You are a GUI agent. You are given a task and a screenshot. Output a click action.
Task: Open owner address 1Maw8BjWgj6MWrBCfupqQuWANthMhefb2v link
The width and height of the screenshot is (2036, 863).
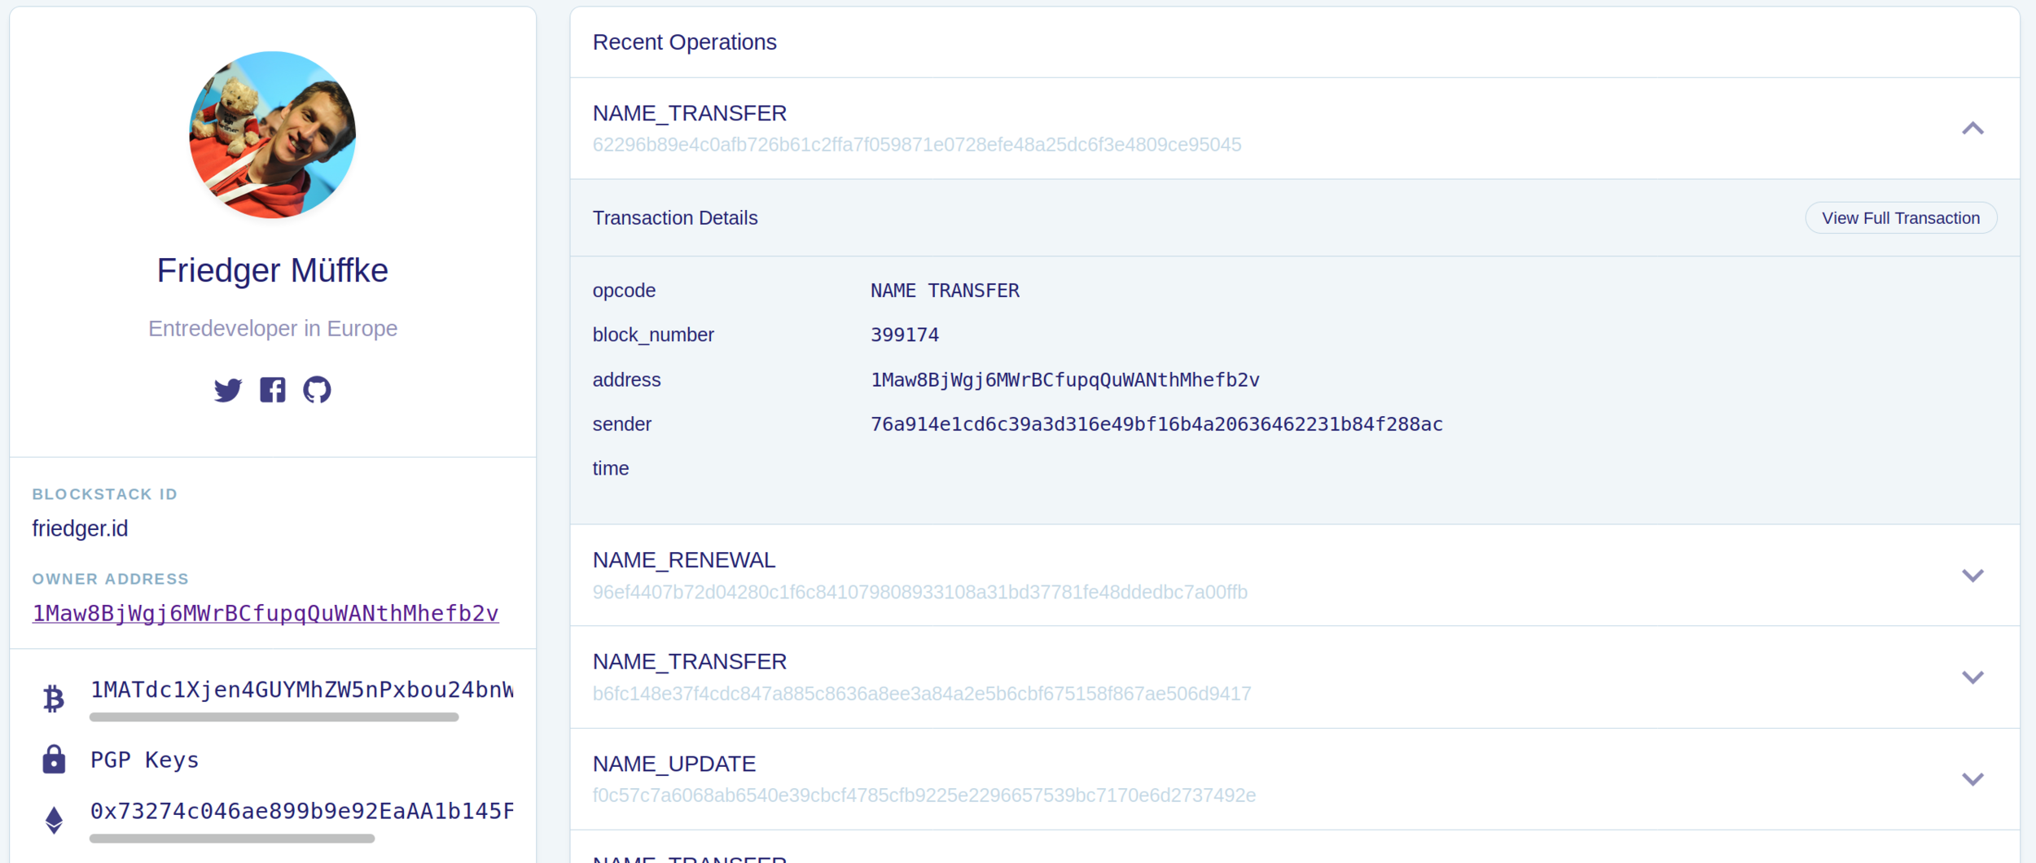click(265, 613)
